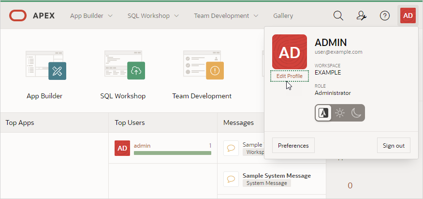The height and width of the screenshot is (199, 423).
Task: Click the user@example.com email text
Action: [x=338, y=52]
